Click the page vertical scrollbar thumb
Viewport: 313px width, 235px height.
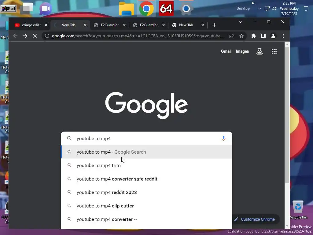pos(287,115)
